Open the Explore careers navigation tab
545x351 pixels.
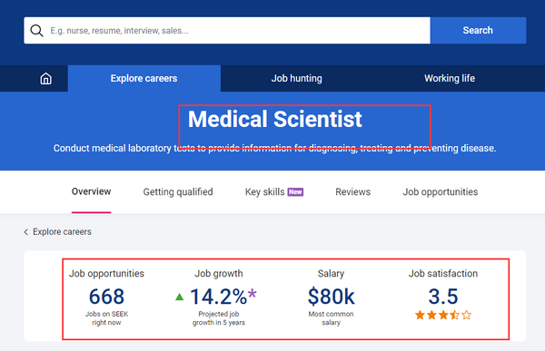pyautogui.click(x=144, y=79)
